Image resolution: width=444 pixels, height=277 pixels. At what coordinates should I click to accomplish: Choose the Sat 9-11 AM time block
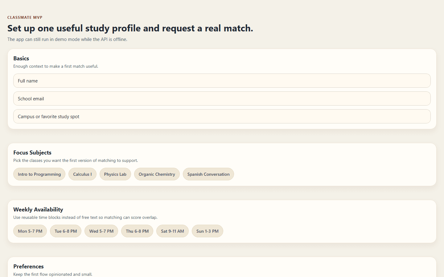point(172,231)
